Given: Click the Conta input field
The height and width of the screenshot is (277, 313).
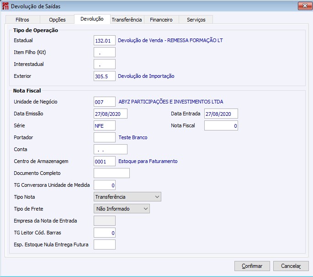Looking at the screenshot, I should (x=111, y=149).
